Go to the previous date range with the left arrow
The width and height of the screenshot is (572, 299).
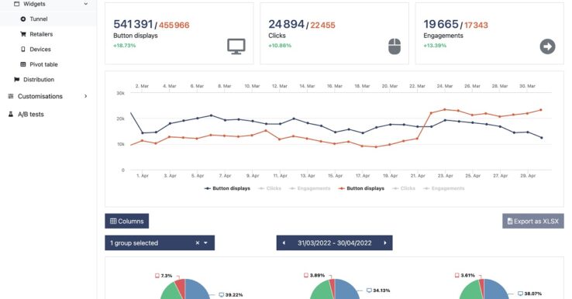pos(284,243)
